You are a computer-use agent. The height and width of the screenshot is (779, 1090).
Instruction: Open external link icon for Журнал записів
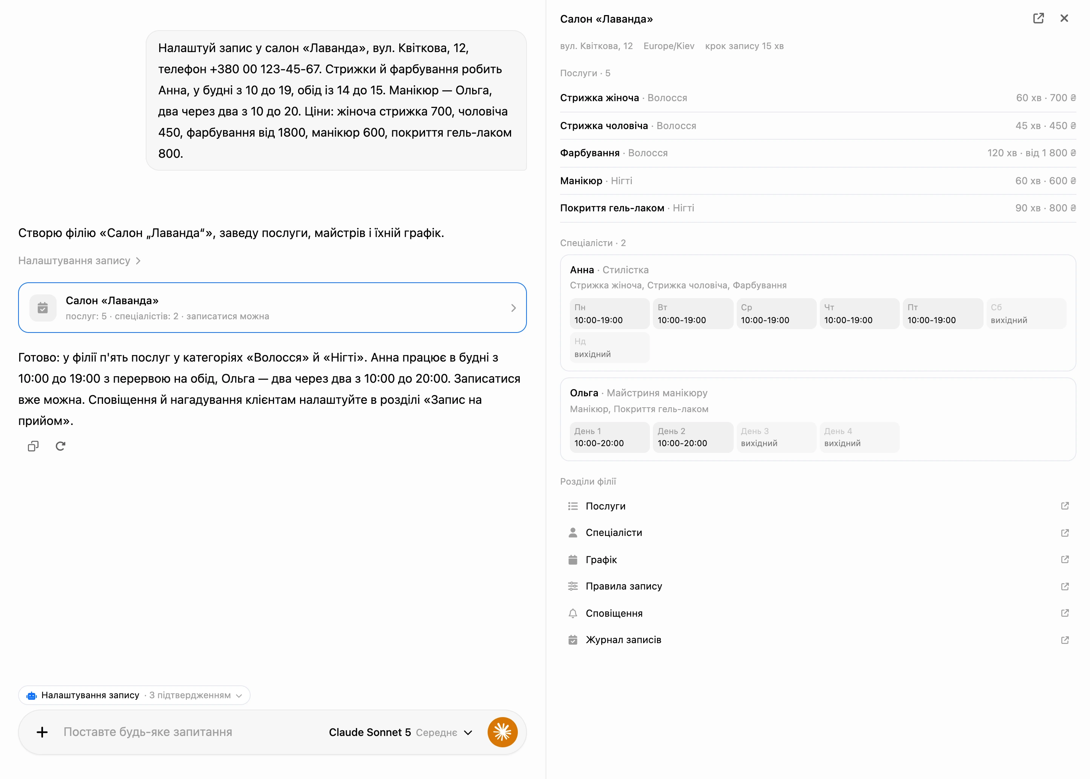coord(1065,640)
